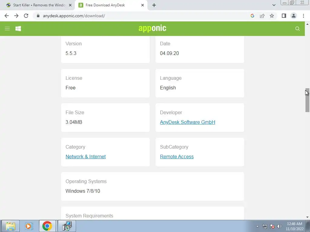Viewport: 310px width, 232px height.
Task: Click the Windows 7/8/10 text
Action: pos(83,191)
